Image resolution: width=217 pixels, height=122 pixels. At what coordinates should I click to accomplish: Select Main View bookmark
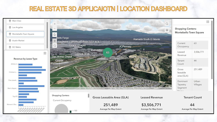point(25,21)
